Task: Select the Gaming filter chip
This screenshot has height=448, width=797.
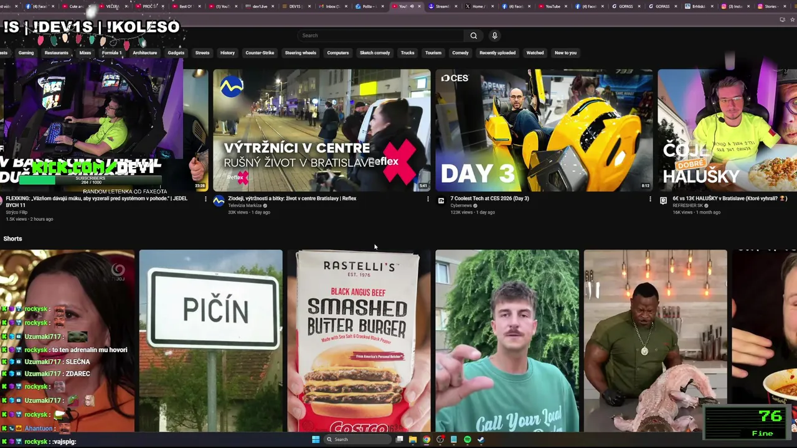Action: pyautogui.click(x=26, y=53)
